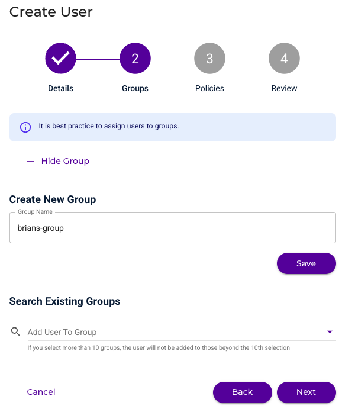Go to step 4 Review circle

tap(284, 58)
